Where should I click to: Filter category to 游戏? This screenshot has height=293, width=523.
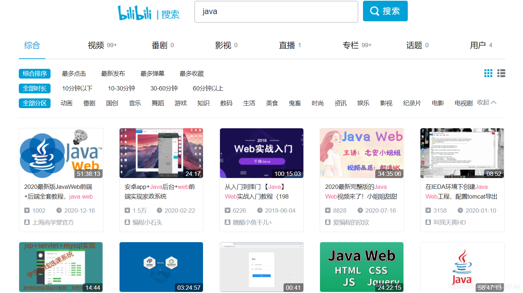coord(181,103)
